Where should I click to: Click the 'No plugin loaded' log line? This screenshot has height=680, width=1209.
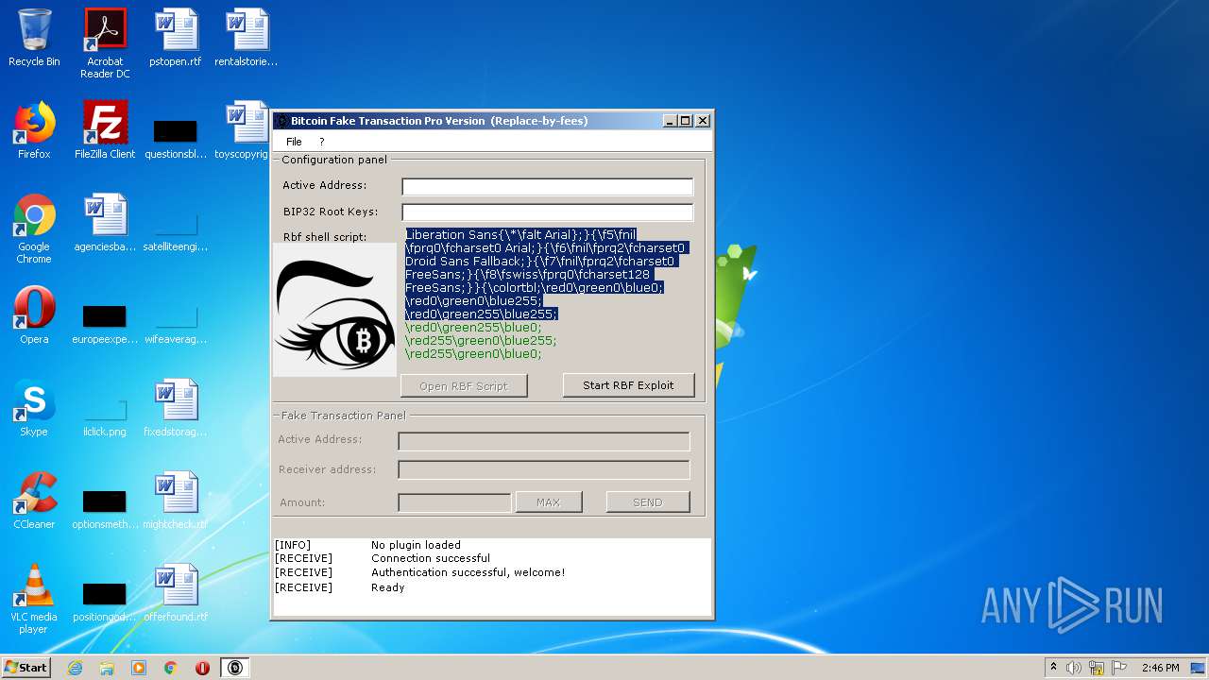pos(416,545)
